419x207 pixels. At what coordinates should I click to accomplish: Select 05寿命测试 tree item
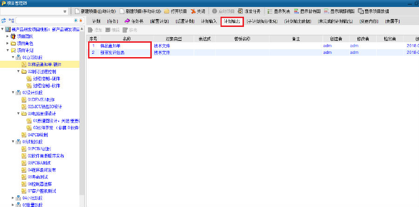(38, 177)
